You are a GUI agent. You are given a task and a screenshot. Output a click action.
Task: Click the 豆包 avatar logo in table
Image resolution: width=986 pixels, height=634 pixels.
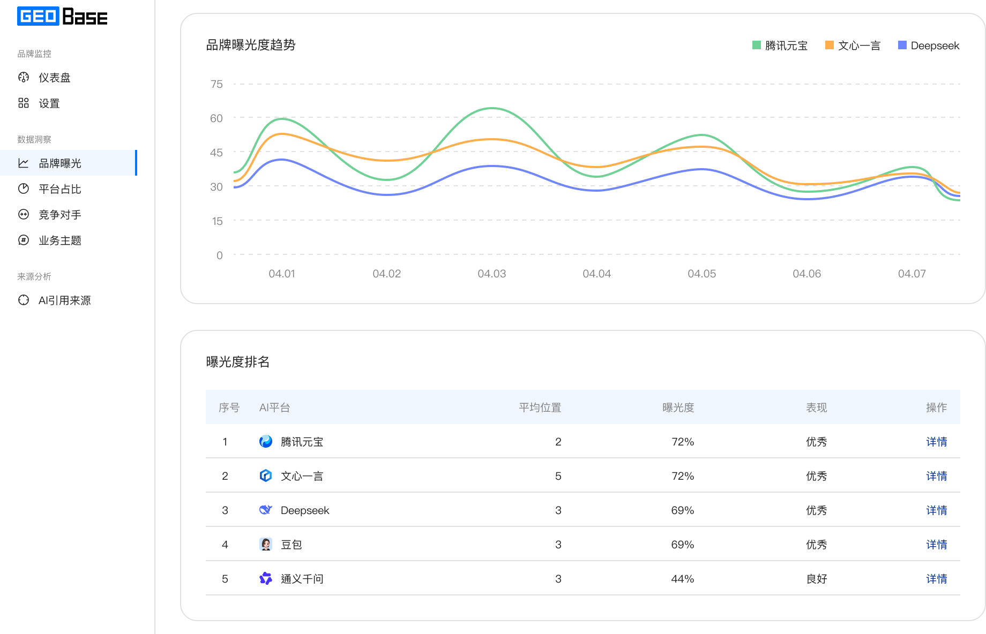click(x=266, y=545)
